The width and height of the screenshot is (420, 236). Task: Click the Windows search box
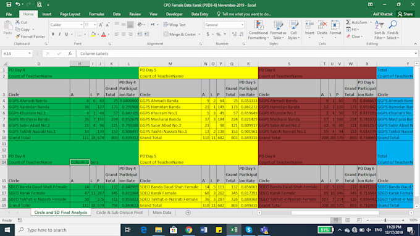point(68,230)
